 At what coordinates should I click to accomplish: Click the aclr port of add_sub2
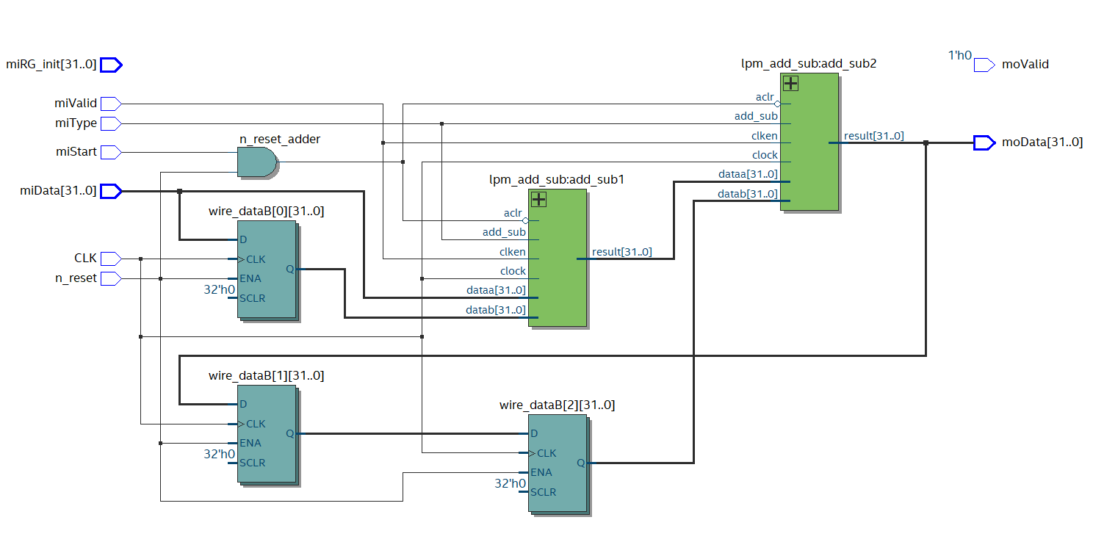pos(764,97)
